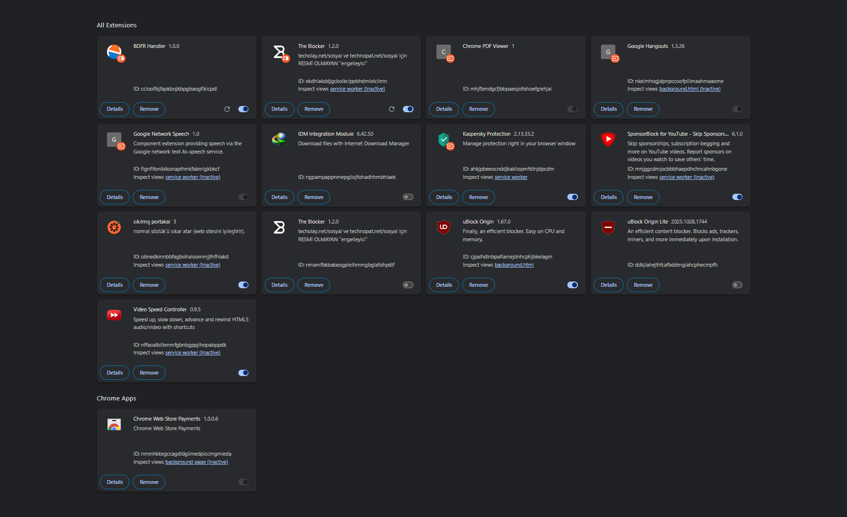This screenshot has width=847, height=517.
Task: Inspect Video Speed Controller service worker link
Action: point(193,353)
